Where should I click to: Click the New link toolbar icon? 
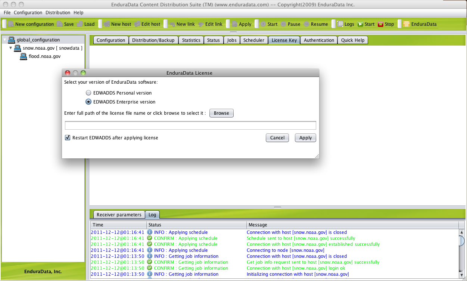172,24
